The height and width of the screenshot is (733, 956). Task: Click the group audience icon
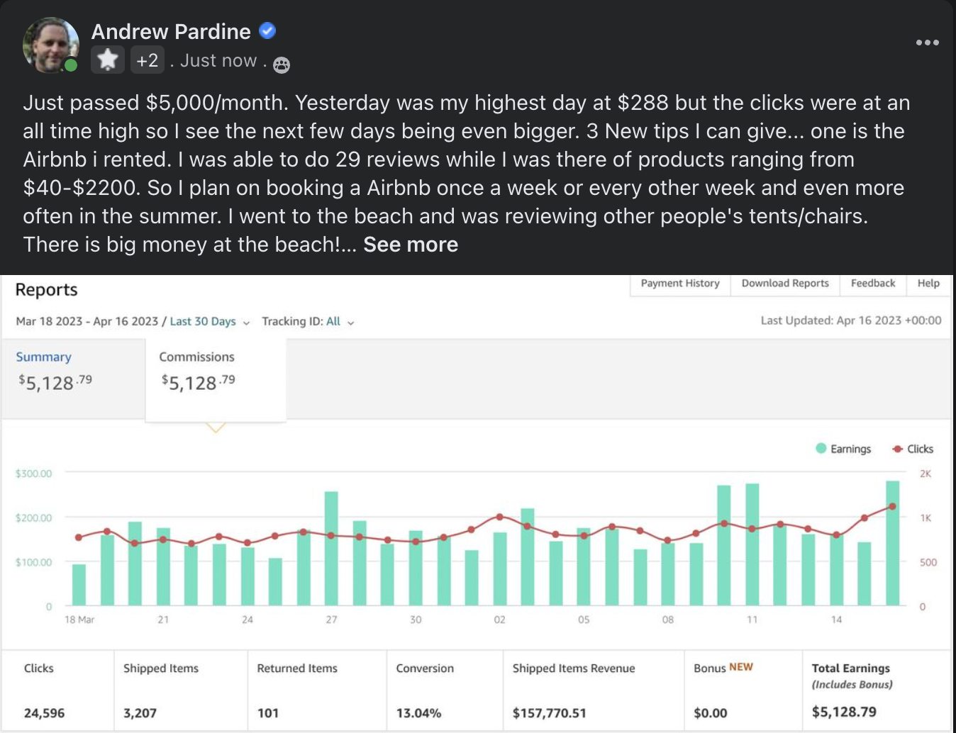click(282, 65)
